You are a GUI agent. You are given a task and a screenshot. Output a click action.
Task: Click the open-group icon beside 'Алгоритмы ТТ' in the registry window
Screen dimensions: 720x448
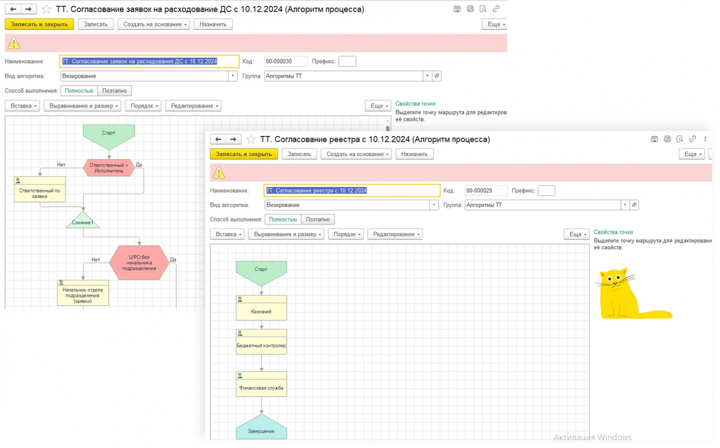634,205
